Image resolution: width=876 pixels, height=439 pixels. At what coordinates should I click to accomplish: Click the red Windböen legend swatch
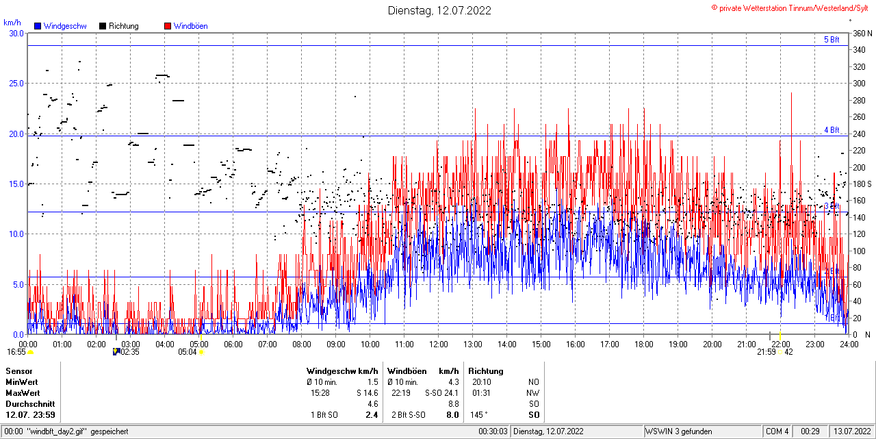click(168, 26)
